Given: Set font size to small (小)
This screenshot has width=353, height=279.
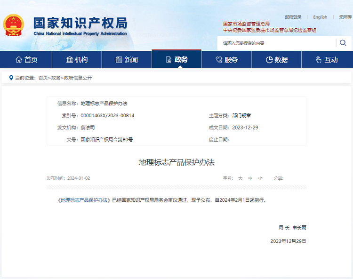Looking at the screenshot, I should tap(260, 178).
